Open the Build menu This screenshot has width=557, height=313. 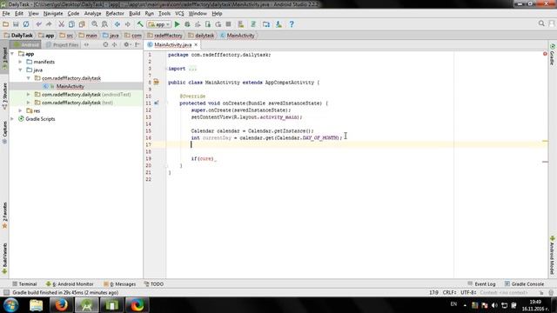(134, 14)
